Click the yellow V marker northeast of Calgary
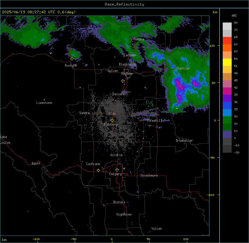Image resolution: width=249 pixels, height=243 pixels. pyautogui.click(x=124, y=169)
